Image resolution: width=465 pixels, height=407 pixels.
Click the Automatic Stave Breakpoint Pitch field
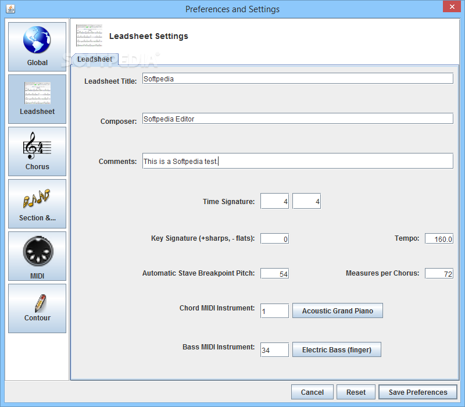tap(274, 273)
